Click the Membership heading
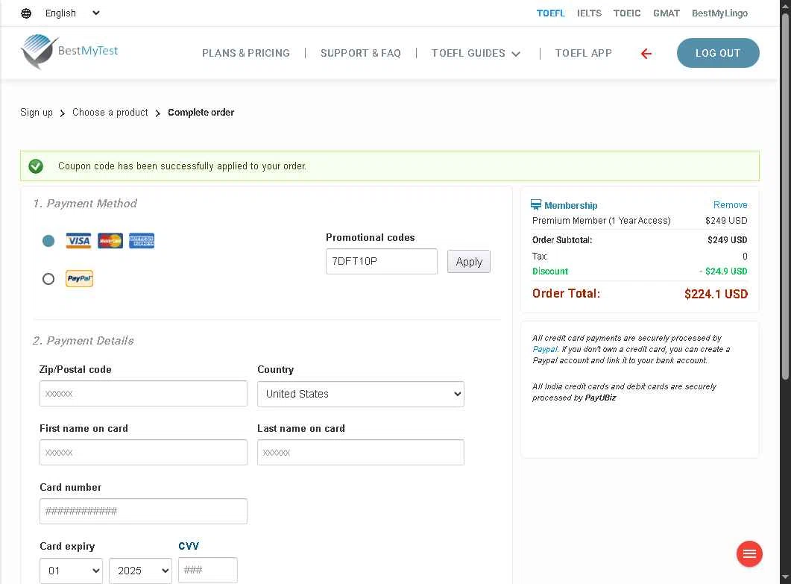Screen dimensions: 791x584 [x=570, y=205]
